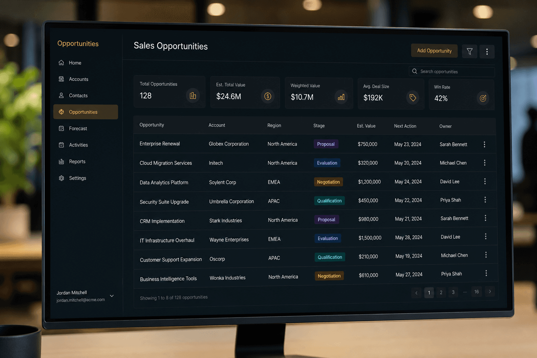Click the Add Opportunity button

(434, 51)
